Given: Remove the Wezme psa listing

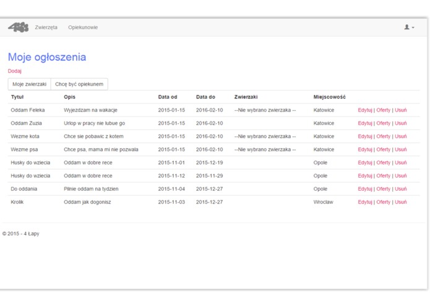Looking at the screenshot, I should pos(401,149).
